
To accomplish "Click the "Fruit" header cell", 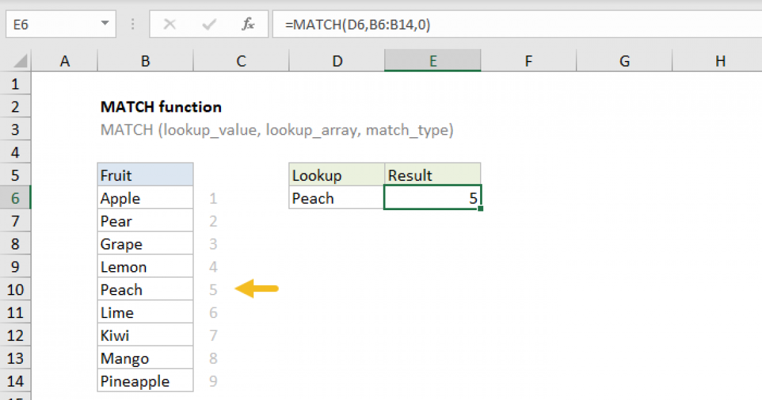I will 145,175.
